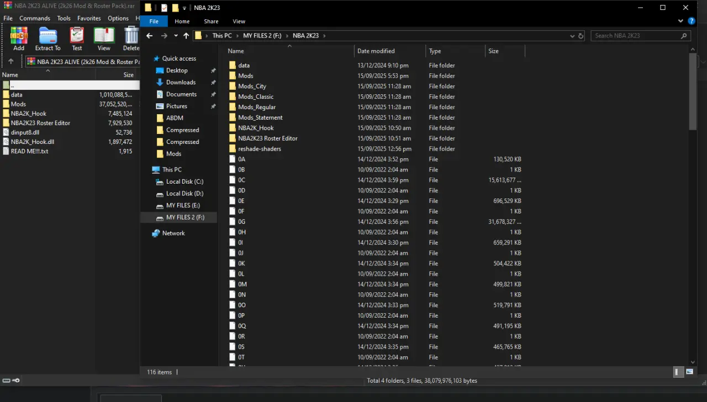Open address bar history dropdown
Image resolution: width=707 pixels, height=402 pixels.
click(x=572, y=36)
